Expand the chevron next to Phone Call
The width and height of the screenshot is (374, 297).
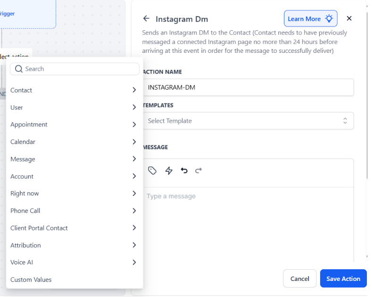tap(134, 211)
